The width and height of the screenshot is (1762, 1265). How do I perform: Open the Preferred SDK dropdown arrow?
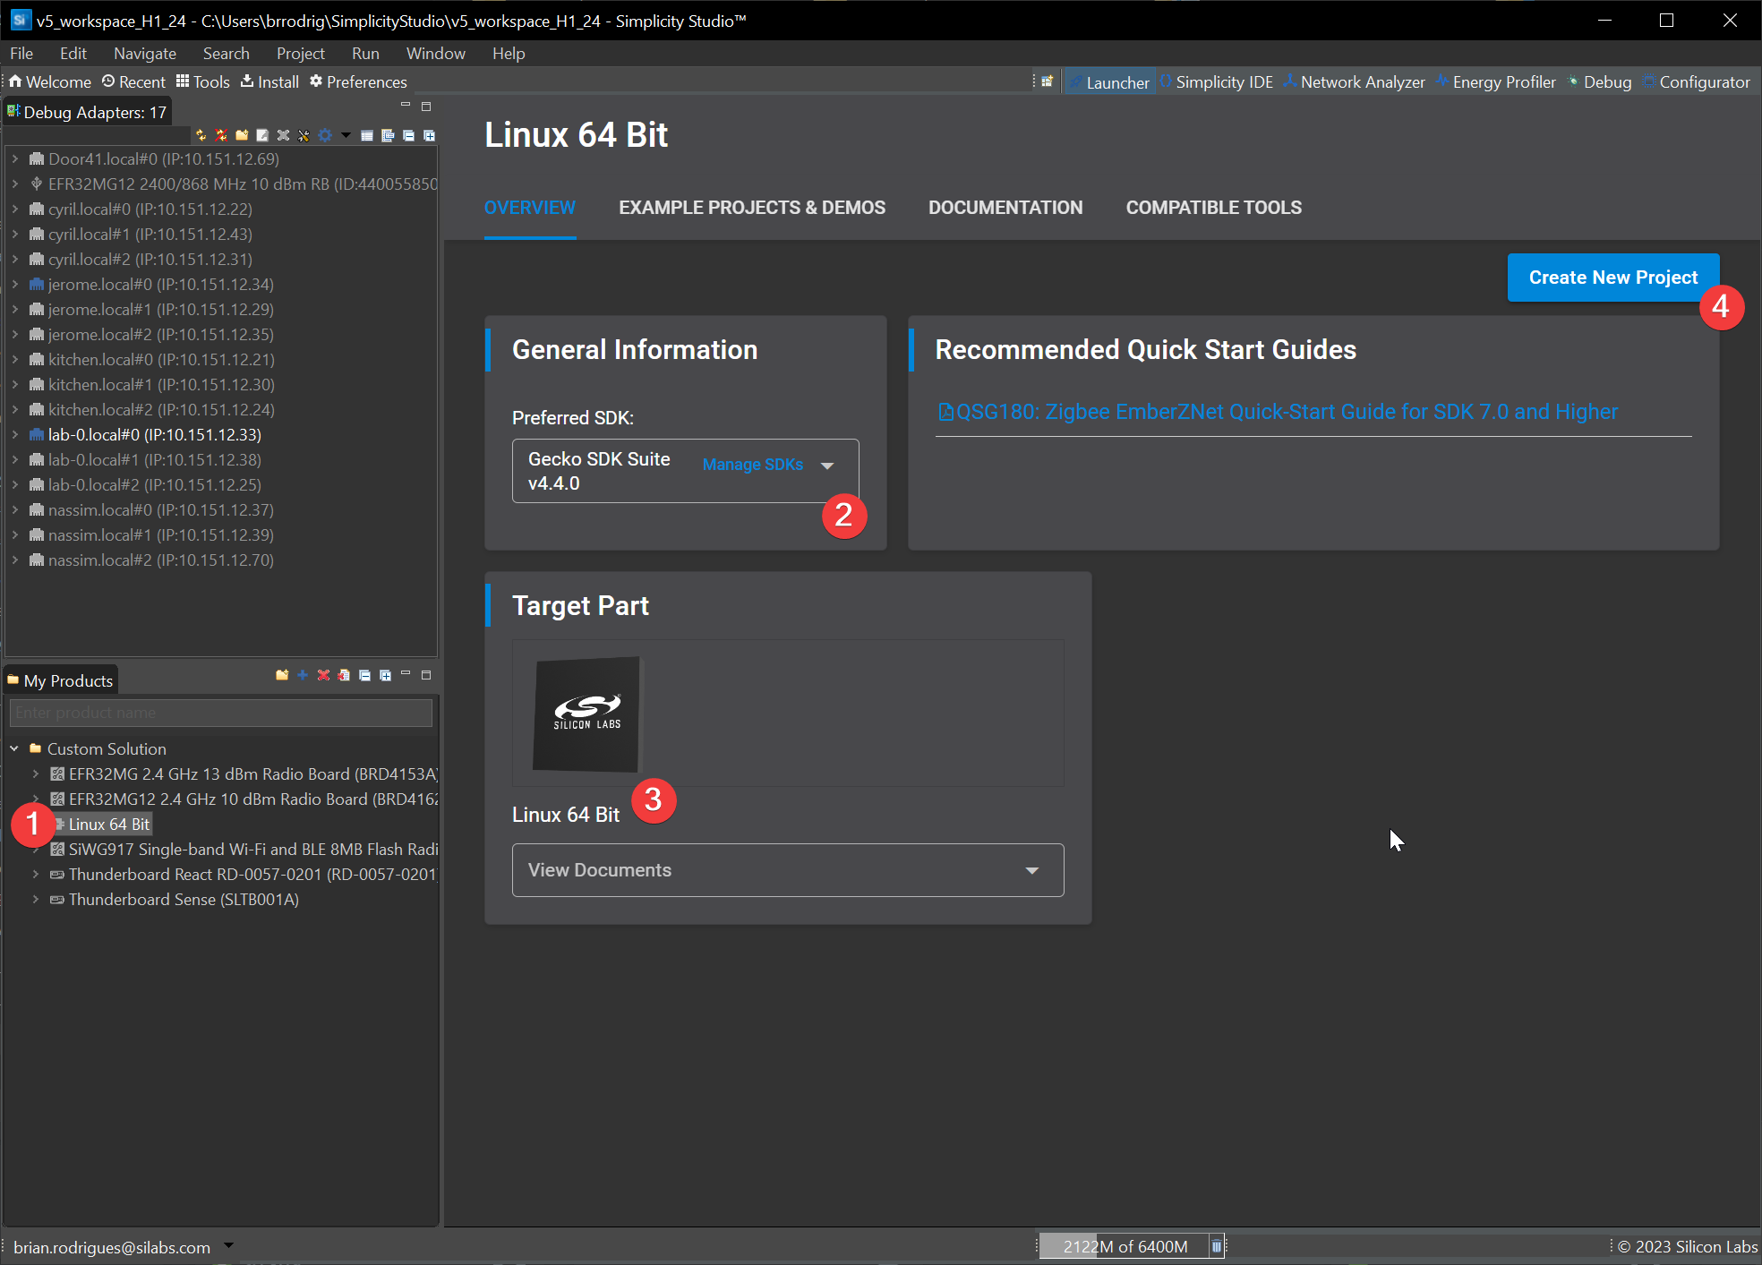click(x=827, y=466)
